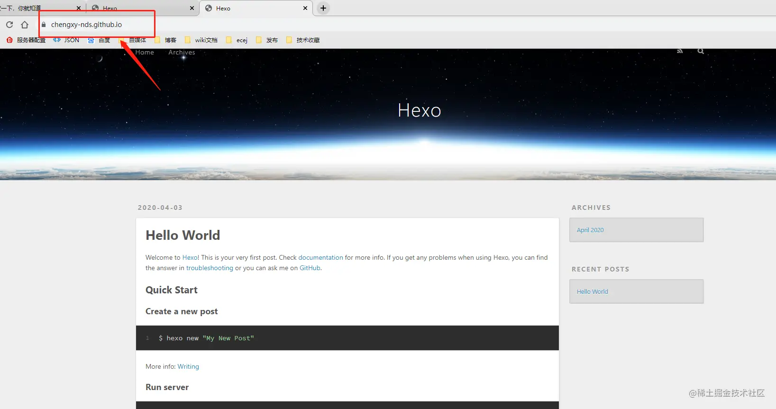This screenshot has height=409, width=776.
Task: Open the documentation link
Action: click(320, 257)
